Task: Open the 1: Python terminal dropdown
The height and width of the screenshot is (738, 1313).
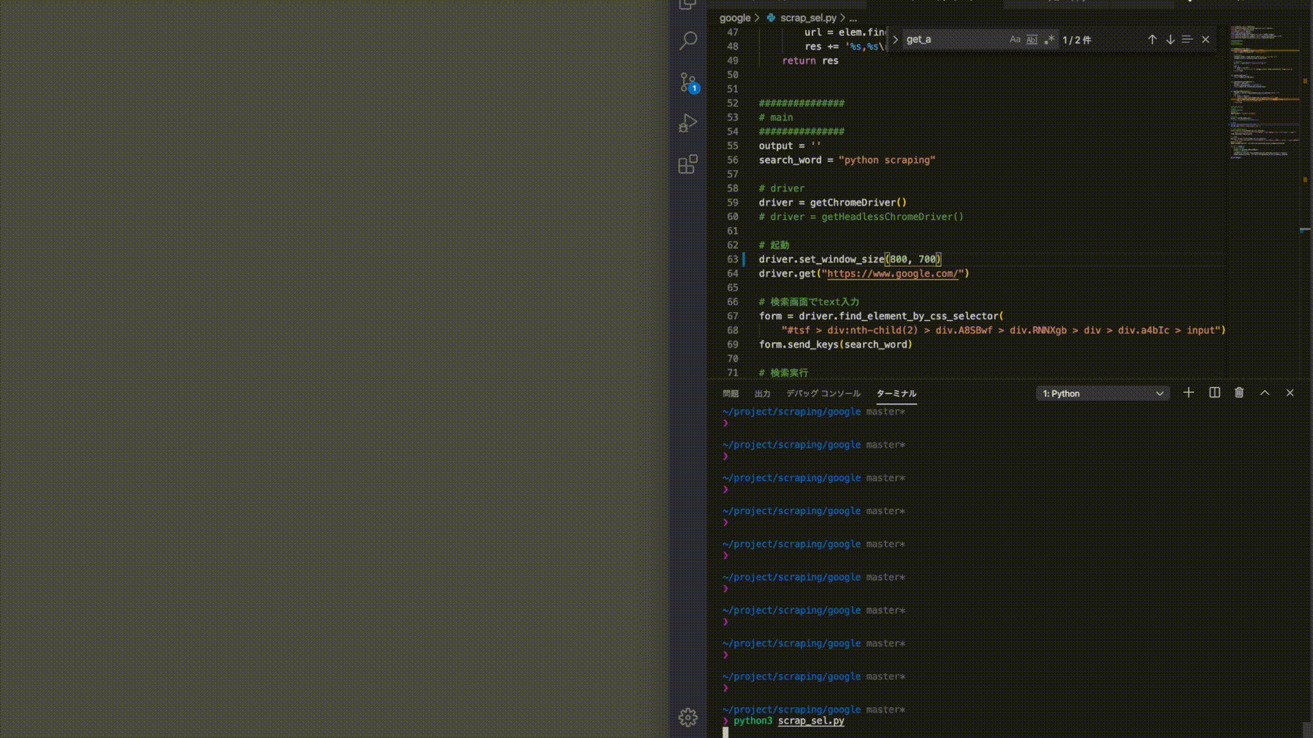Action: [x=1102, y=394]
